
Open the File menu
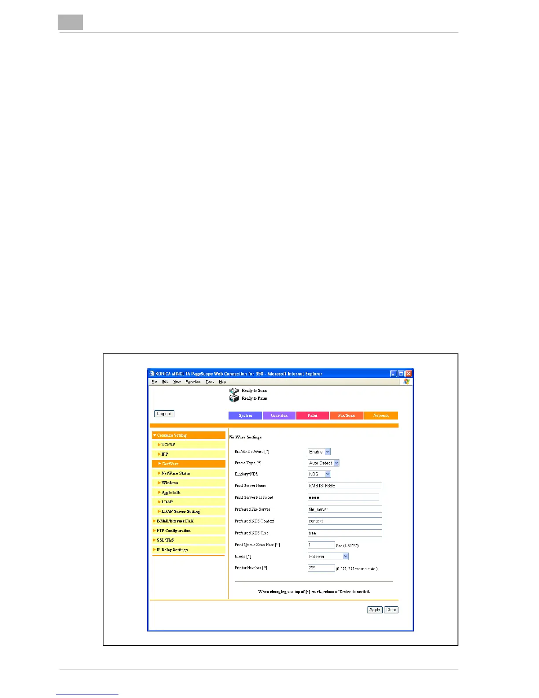click(154, 382)
